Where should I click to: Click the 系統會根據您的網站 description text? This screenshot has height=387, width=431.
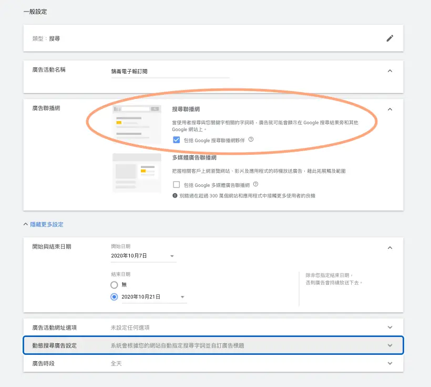click(177, 345)
